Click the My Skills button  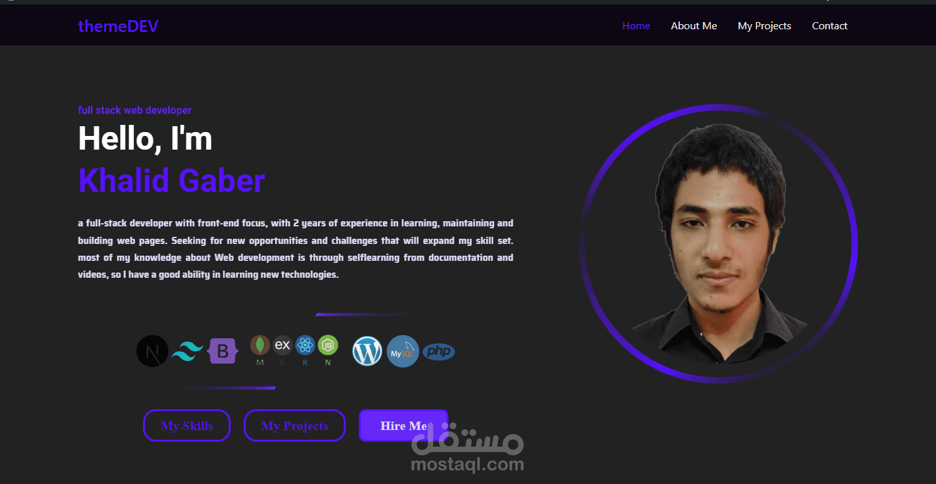[x=187, y=425]
